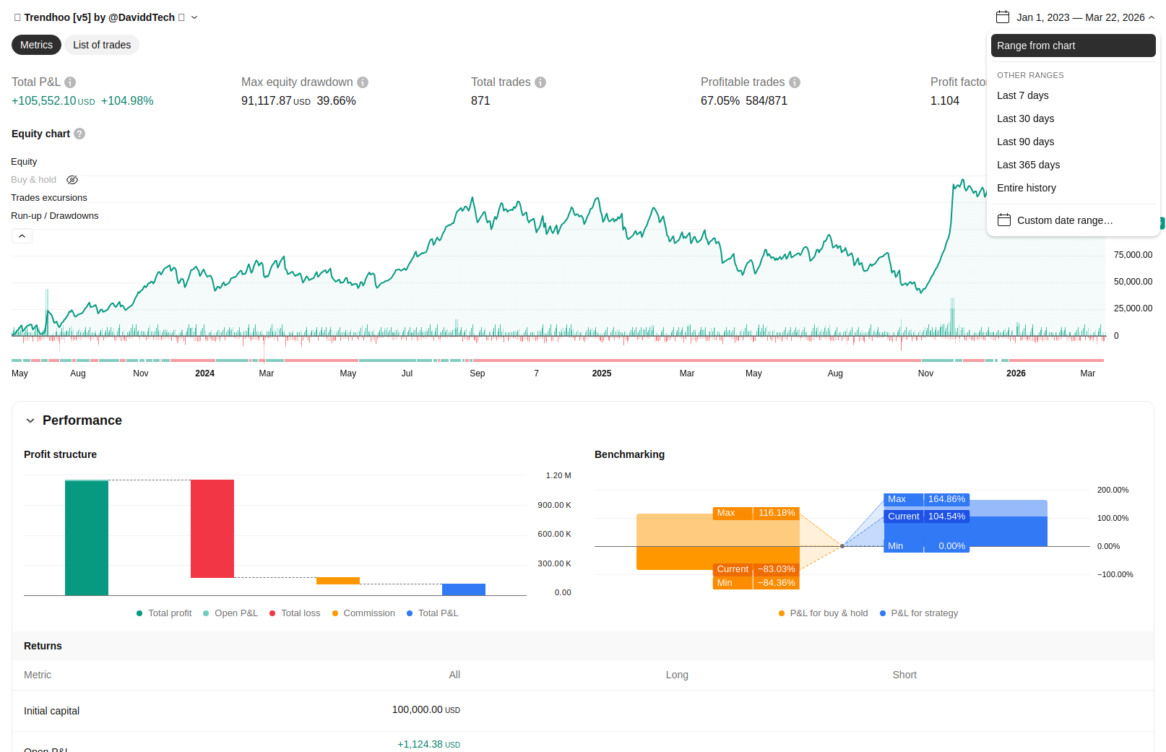Select Last 30 days range
Viewport: 1166px width, 752px height.
pos(1025,118)
